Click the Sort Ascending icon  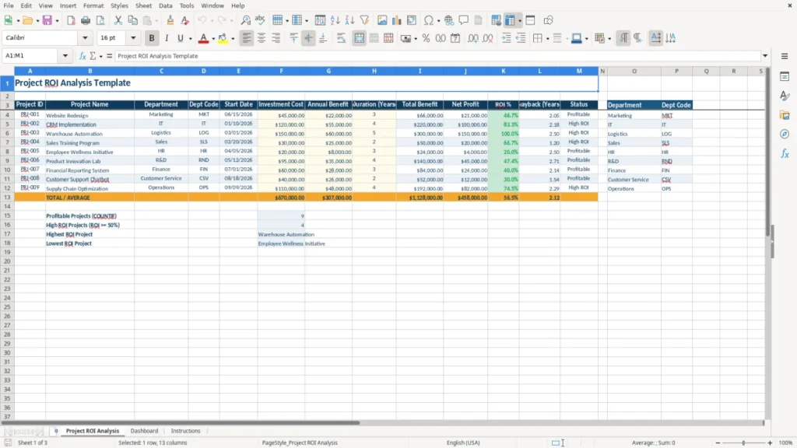coord(335,20)
